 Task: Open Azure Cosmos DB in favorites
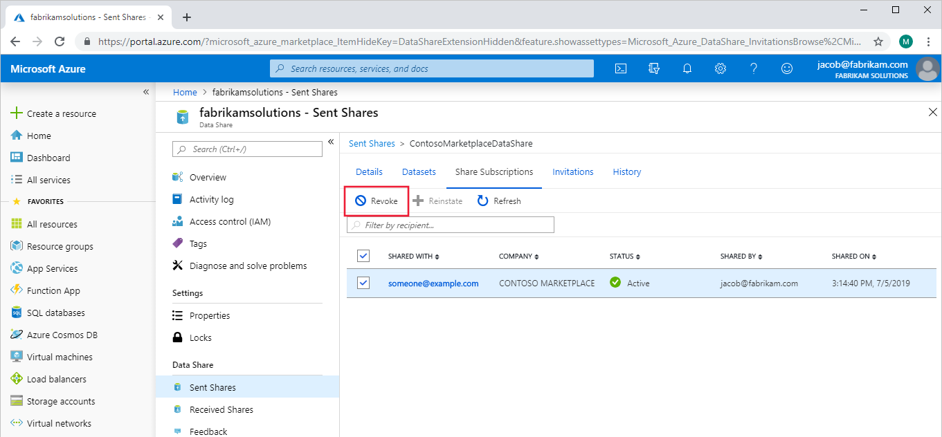(x=62, y=335)
